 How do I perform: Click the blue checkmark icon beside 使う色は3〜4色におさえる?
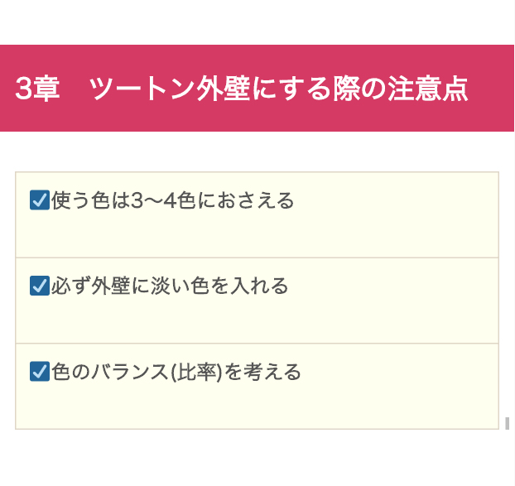click(40, 200)
